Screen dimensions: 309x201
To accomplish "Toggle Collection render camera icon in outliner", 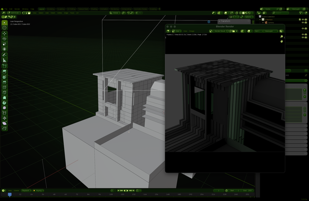I will pyautogui.click(x=306, y=19).
